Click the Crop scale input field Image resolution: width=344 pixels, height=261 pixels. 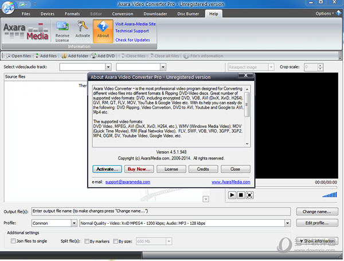[x=311, y=67]
